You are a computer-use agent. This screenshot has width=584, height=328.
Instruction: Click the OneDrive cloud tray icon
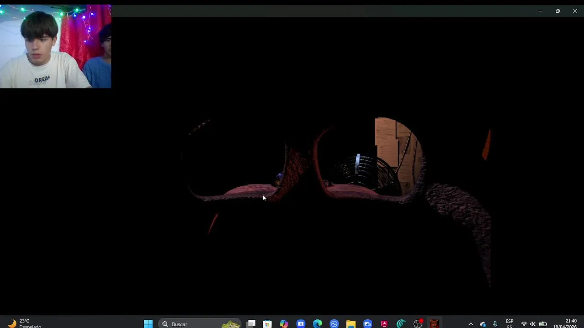(483, 324)
